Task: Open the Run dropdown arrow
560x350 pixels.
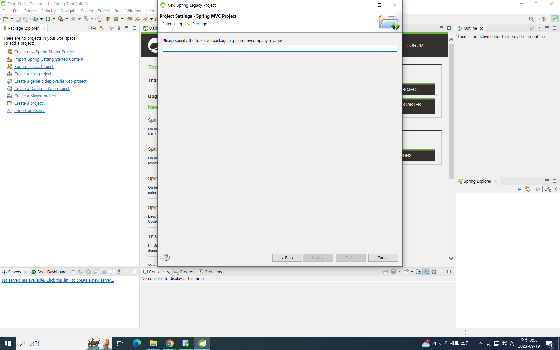Action: click(54, 19)
